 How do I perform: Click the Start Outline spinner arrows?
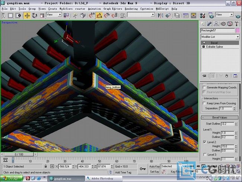(x=236, y=124)
